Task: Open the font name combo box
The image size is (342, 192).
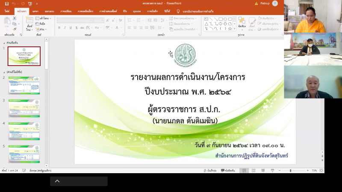Action: [x=74, y=20]
